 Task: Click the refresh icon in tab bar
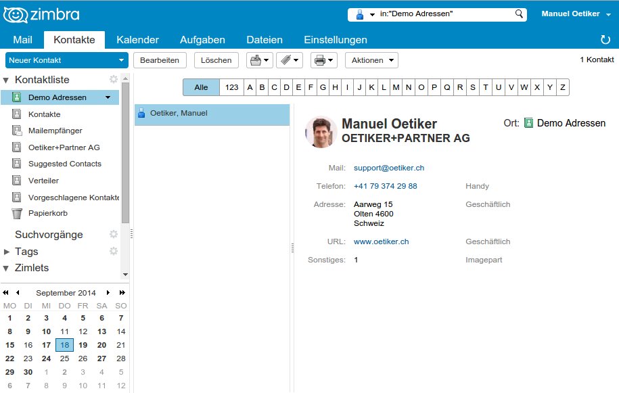click(x=605, y=39)
